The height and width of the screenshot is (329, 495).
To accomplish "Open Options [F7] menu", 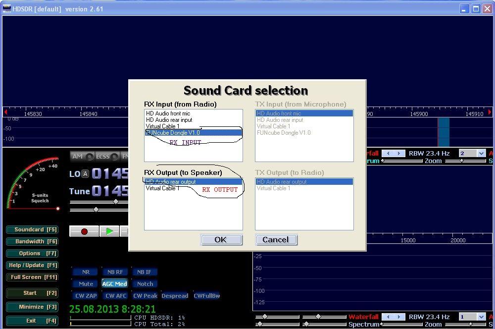I will pos(31,253).
